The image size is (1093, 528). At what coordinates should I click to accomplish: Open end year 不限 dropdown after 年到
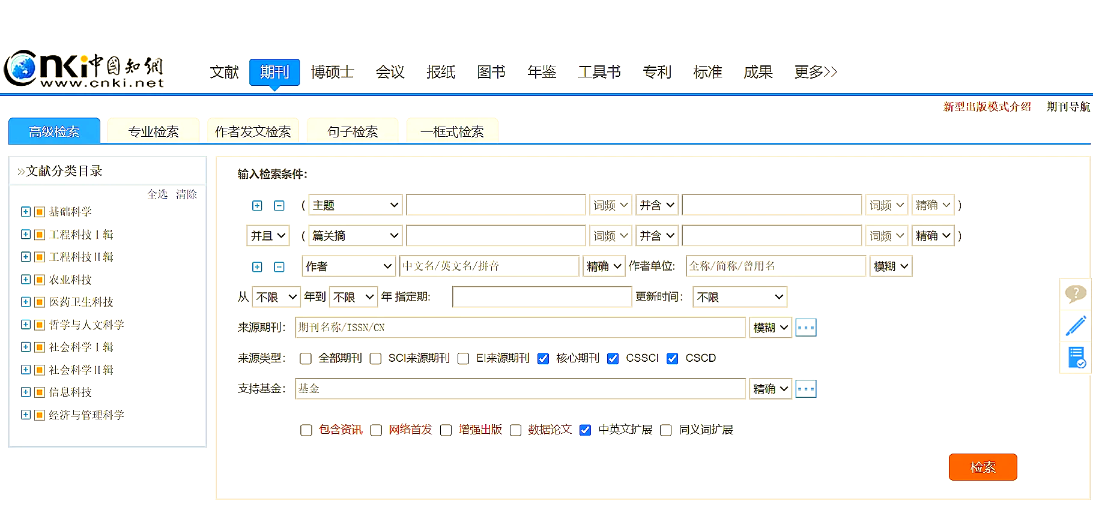tap(354, 297)
